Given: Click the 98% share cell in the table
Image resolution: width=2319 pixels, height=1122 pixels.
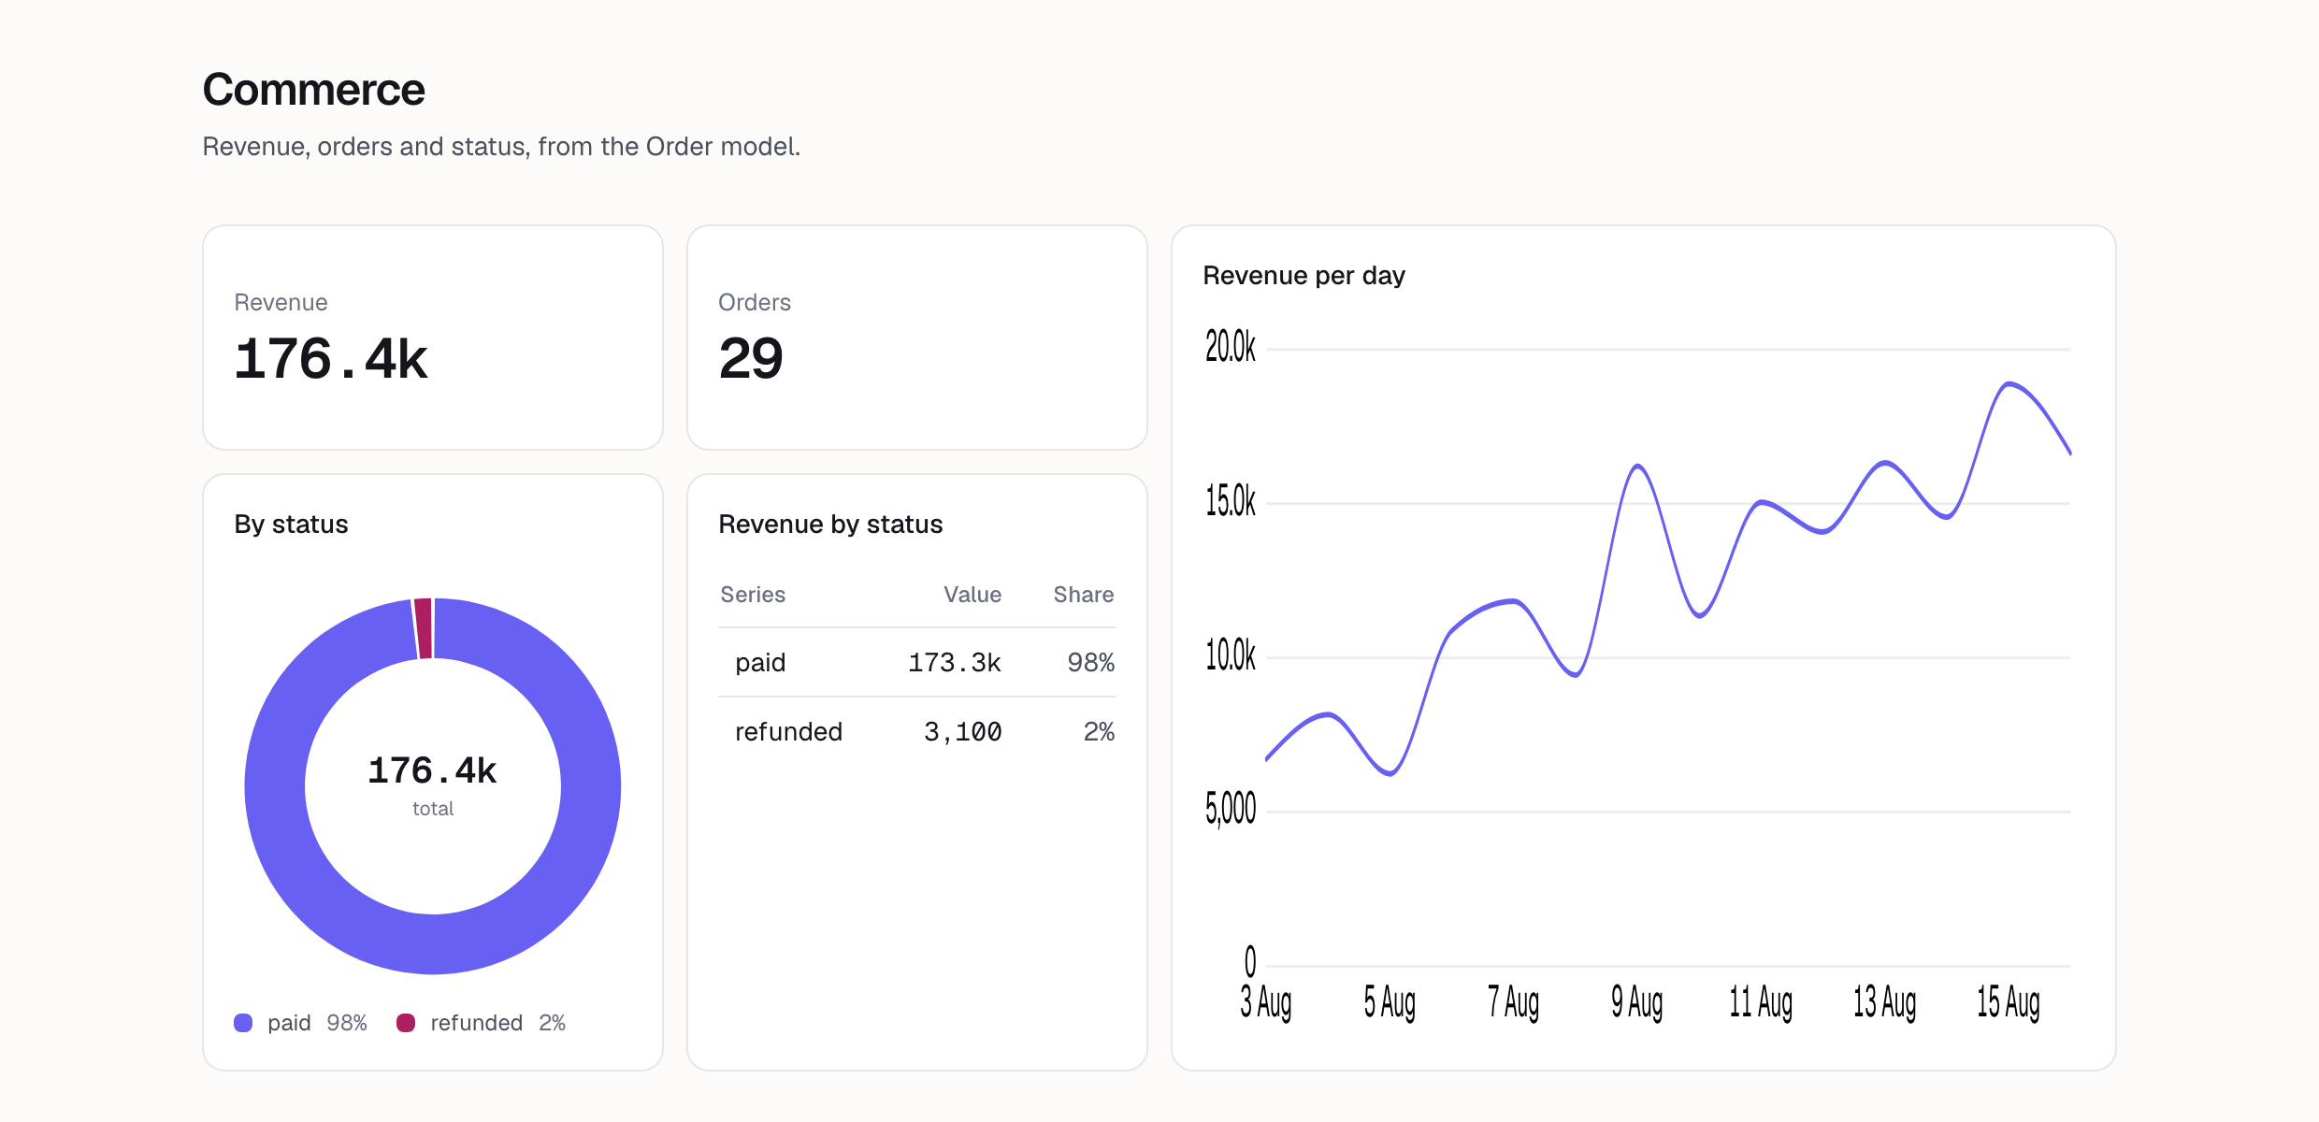Looking at the screenshot, I should [x=1091, y=663].
